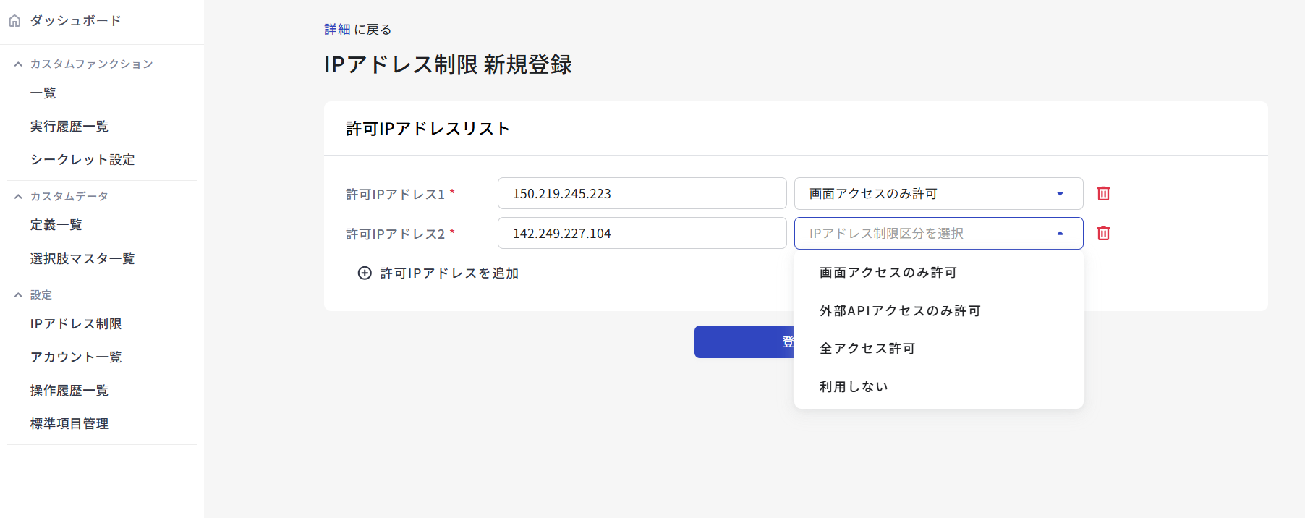Collapse the カスタムファンクション section
This screenshot has height=518, width=1305.
pyautogui.click(x=19, y=64)
